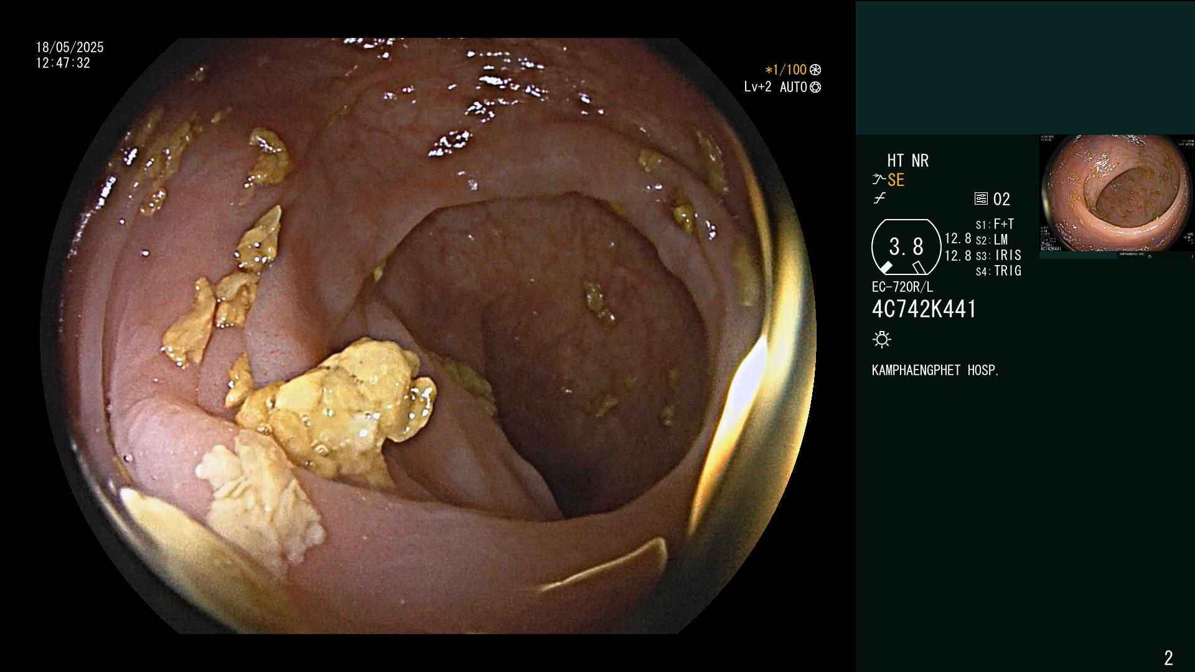Click the *1/100 shutter speed value
The width and height of the screenshot is (1195, 672).
[x=786, y=70]
